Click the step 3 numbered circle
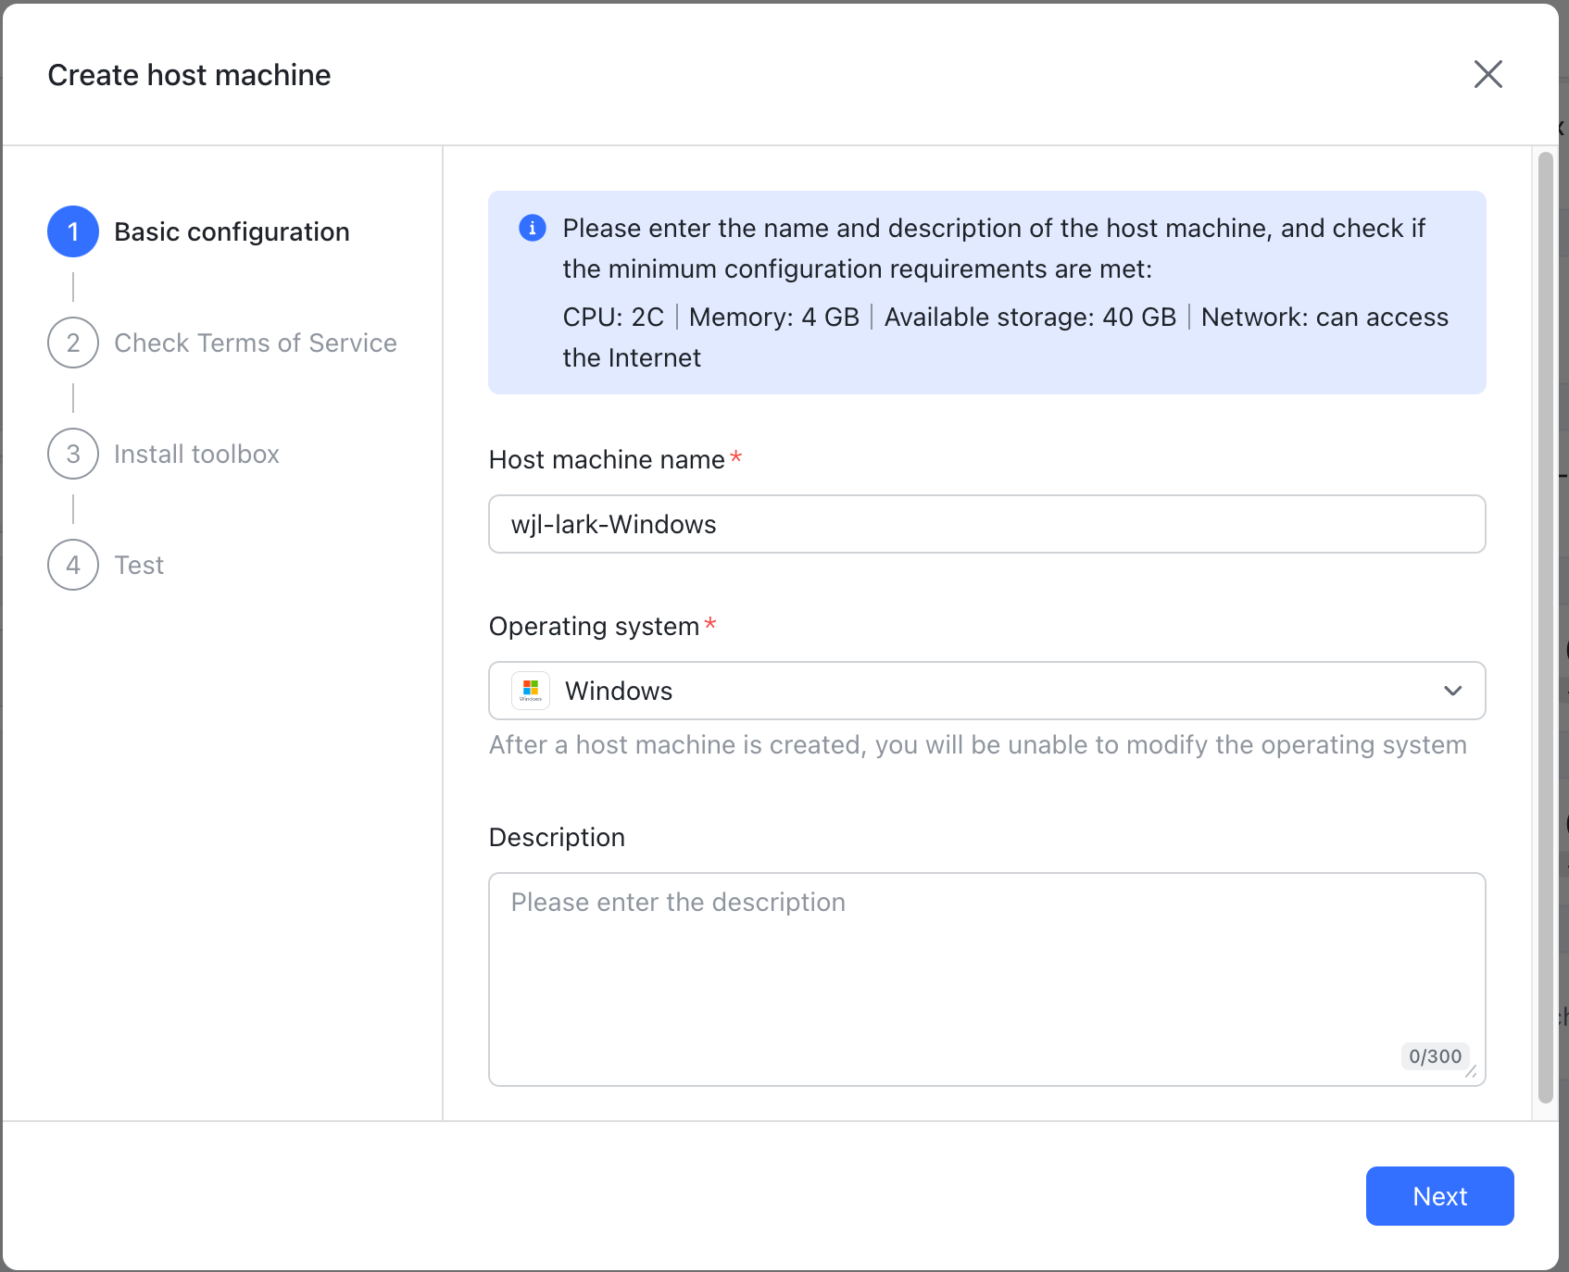This screenshot has width=1569, height=1272. click(x=72, y=454)
